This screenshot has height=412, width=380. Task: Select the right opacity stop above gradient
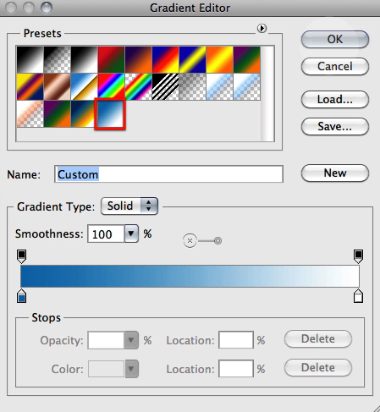coord(358,256)
